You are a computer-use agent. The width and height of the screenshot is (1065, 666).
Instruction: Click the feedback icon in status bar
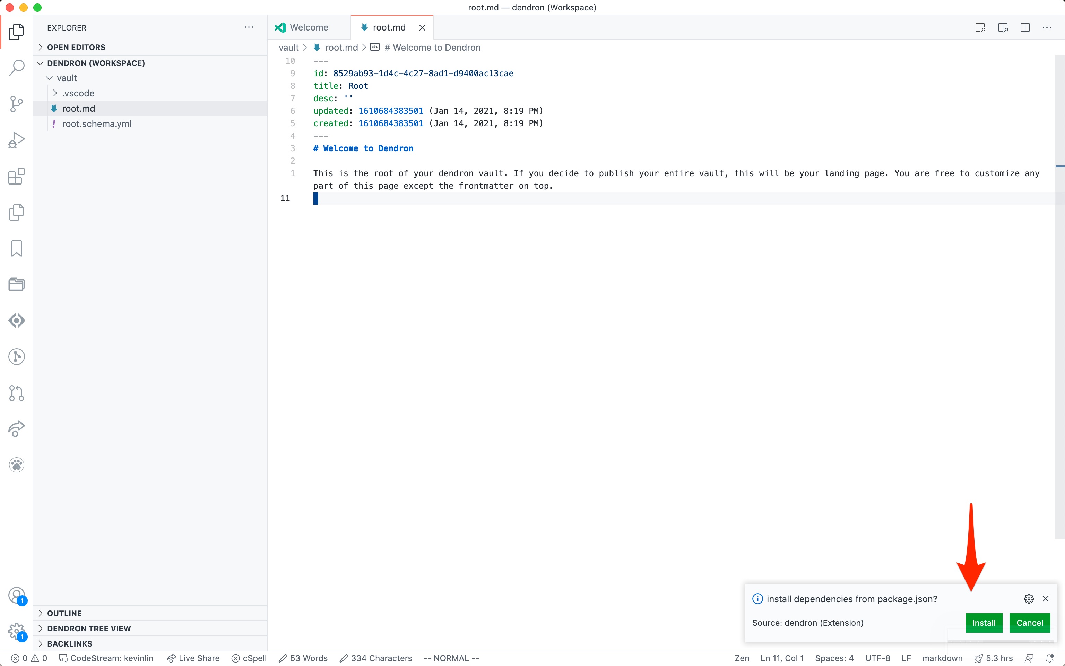(1029, 658)
